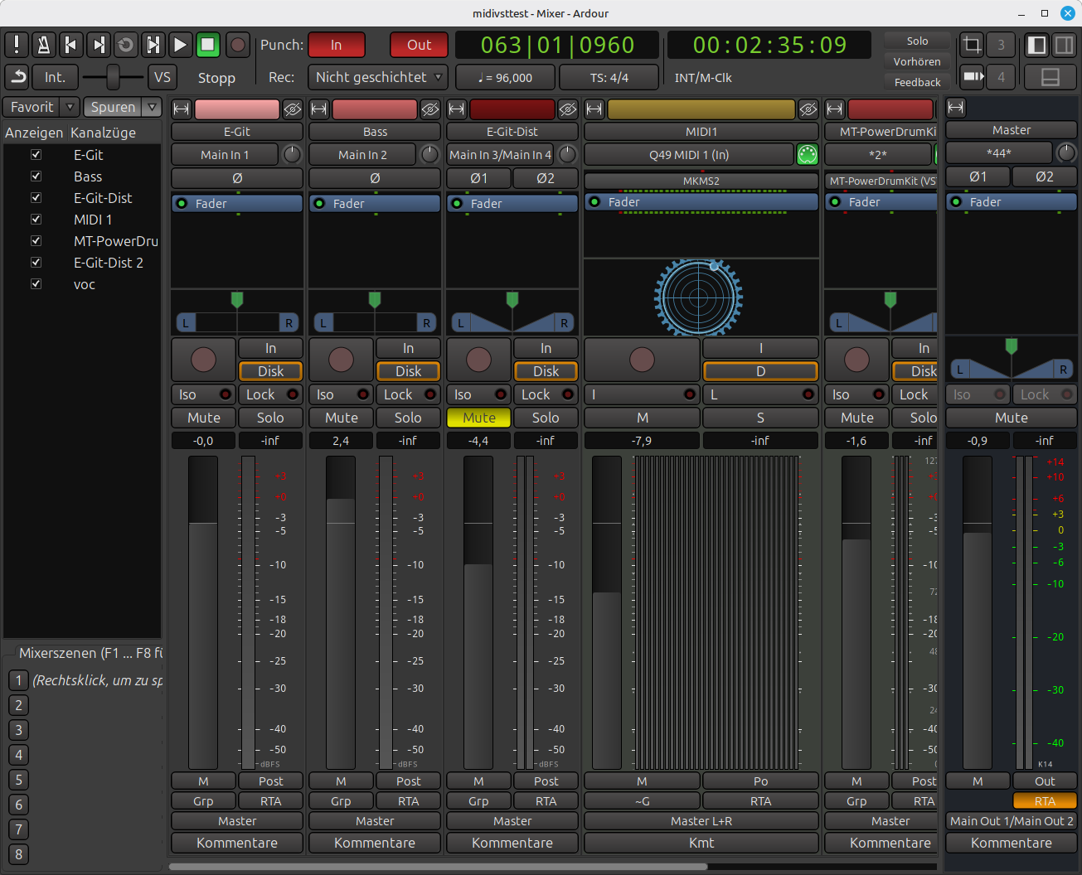Click the MIDI input icon on MIDI1 strip
Screen dimensions: 1082x875
807,155
